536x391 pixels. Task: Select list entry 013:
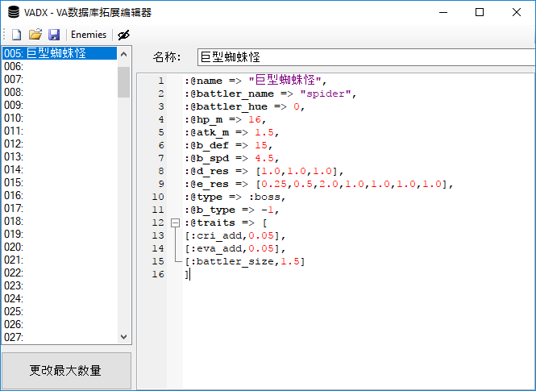pyautogui.click(x=60, y=156)
